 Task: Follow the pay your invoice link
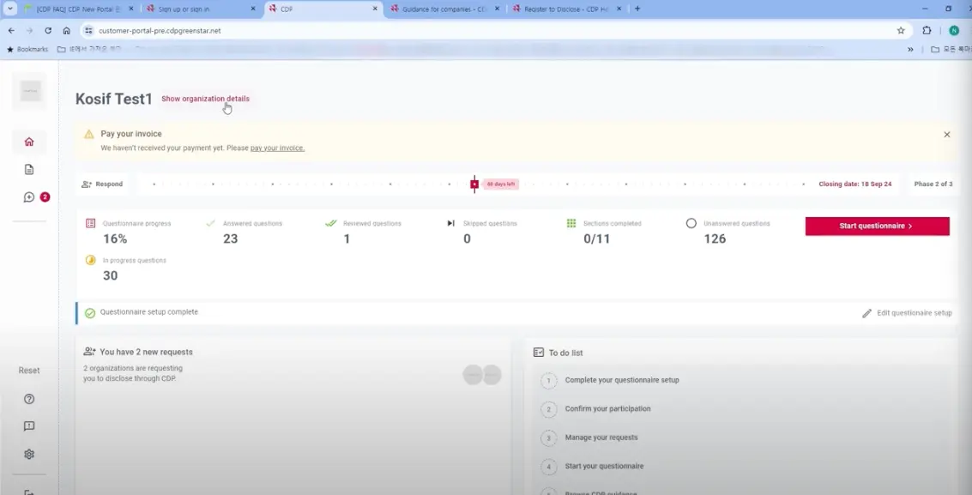[x=277, y=148]
